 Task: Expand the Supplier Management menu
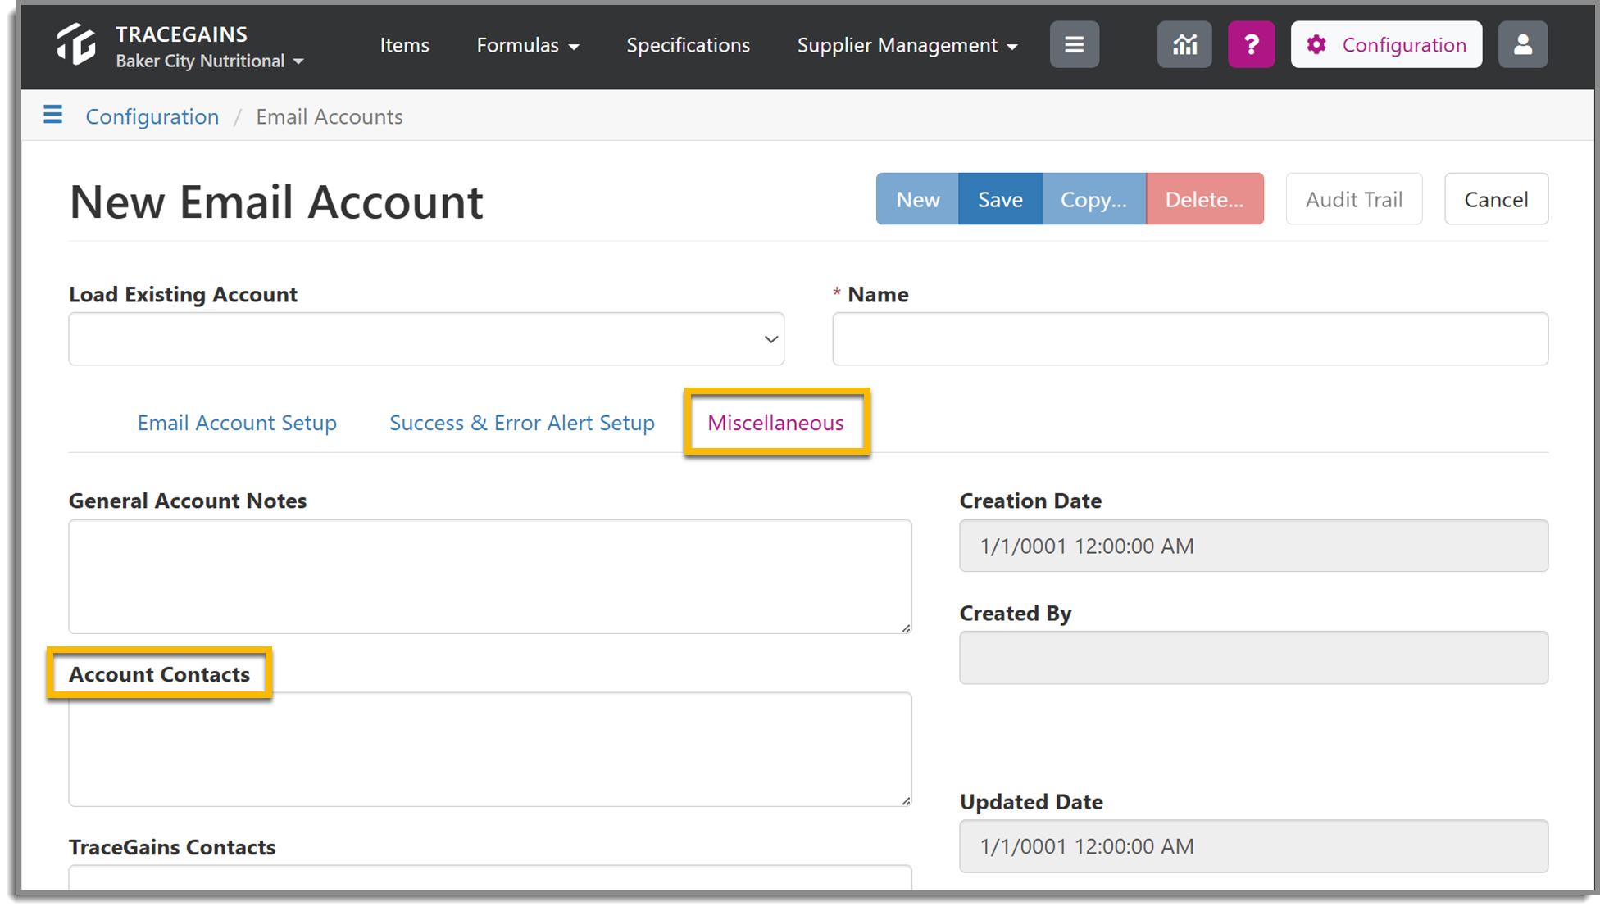pos(907,45)
